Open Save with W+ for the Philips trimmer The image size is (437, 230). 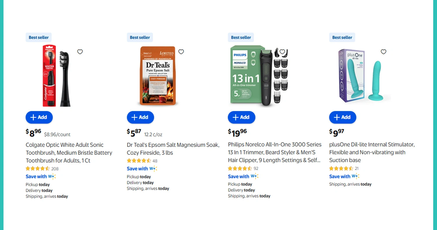click(239, 176)
